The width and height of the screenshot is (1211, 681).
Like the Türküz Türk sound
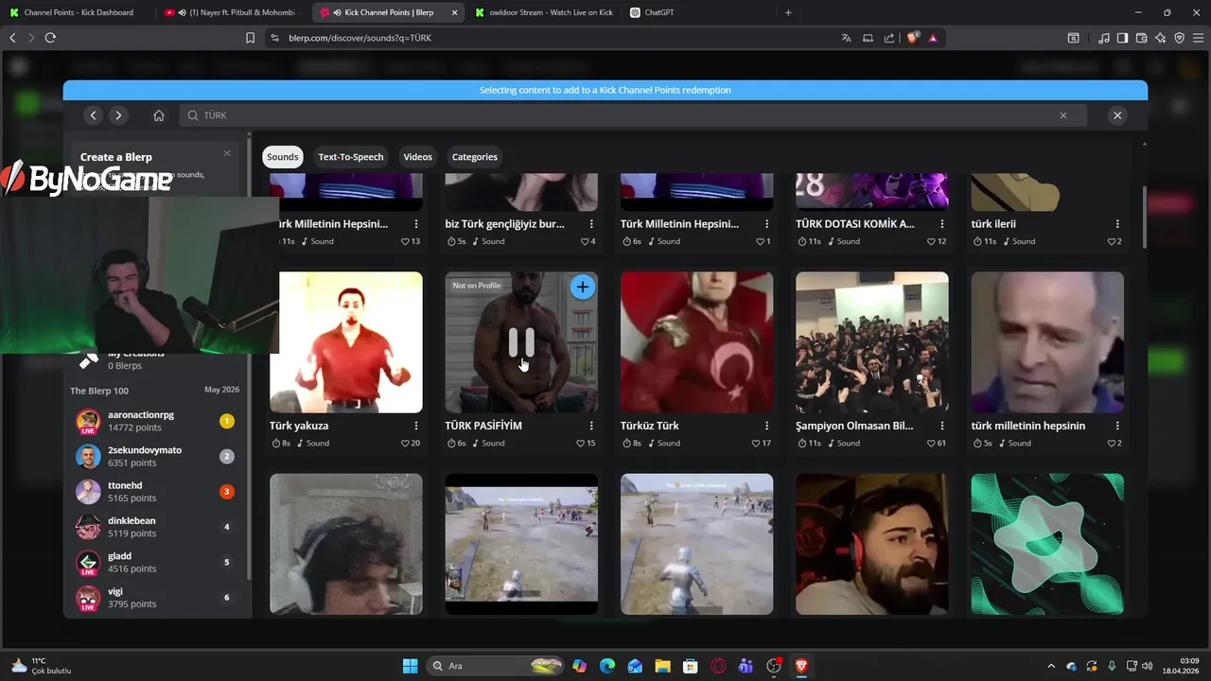(756, 443)
